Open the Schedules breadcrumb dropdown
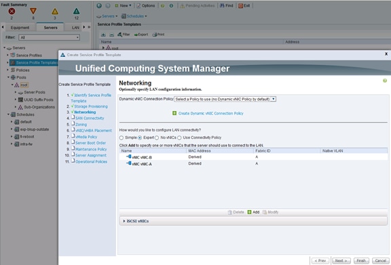This screenshot has width=391, height=265. click(134, 16)
